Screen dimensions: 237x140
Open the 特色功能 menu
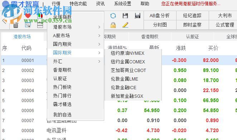point(78,4)
